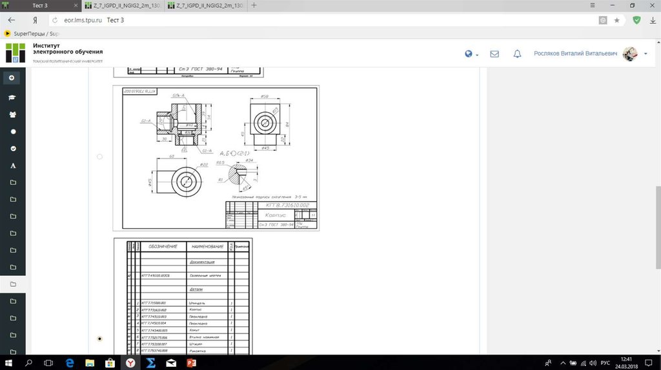Image resolution: width=661 pixels, height=370 pixels.
Task: Click the green Protect shield icon
Action: [636, 20]
